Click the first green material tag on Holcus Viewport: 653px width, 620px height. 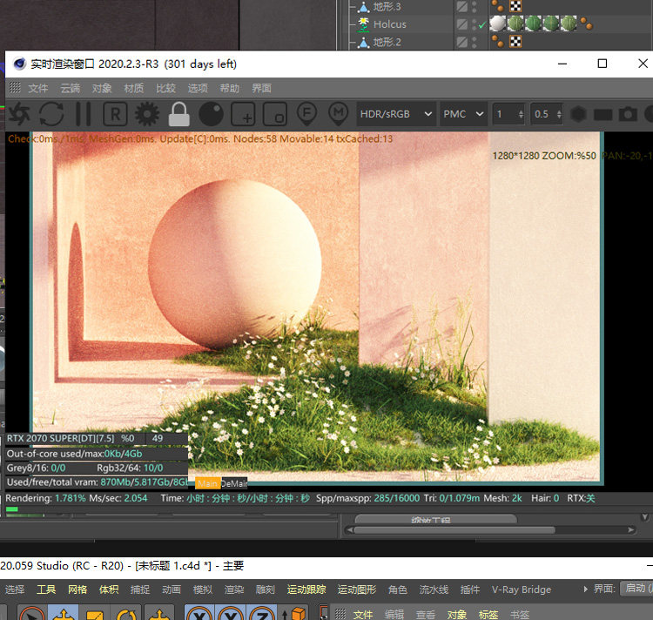pos(515,24)
